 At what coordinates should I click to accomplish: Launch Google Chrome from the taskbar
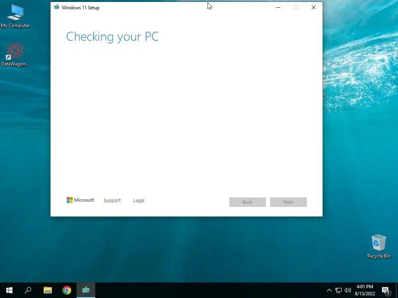[x=67, y=290]
